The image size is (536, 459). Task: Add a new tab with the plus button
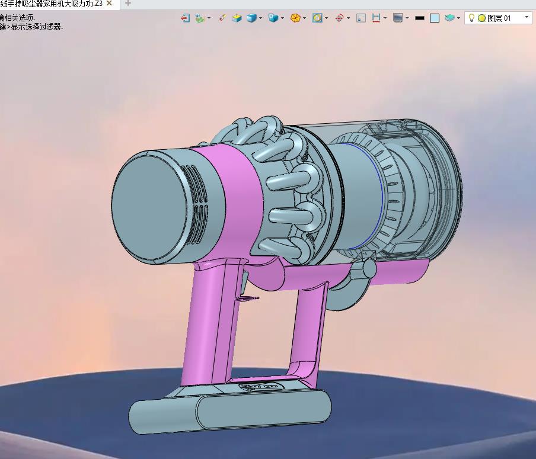pos(128,4)
